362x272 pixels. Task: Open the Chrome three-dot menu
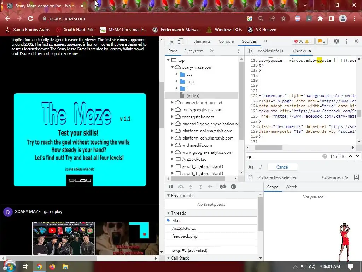pos(354,18)
